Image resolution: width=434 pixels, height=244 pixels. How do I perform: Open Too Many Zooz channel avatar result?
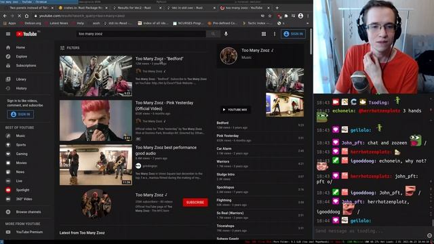[x=96, y=203]
